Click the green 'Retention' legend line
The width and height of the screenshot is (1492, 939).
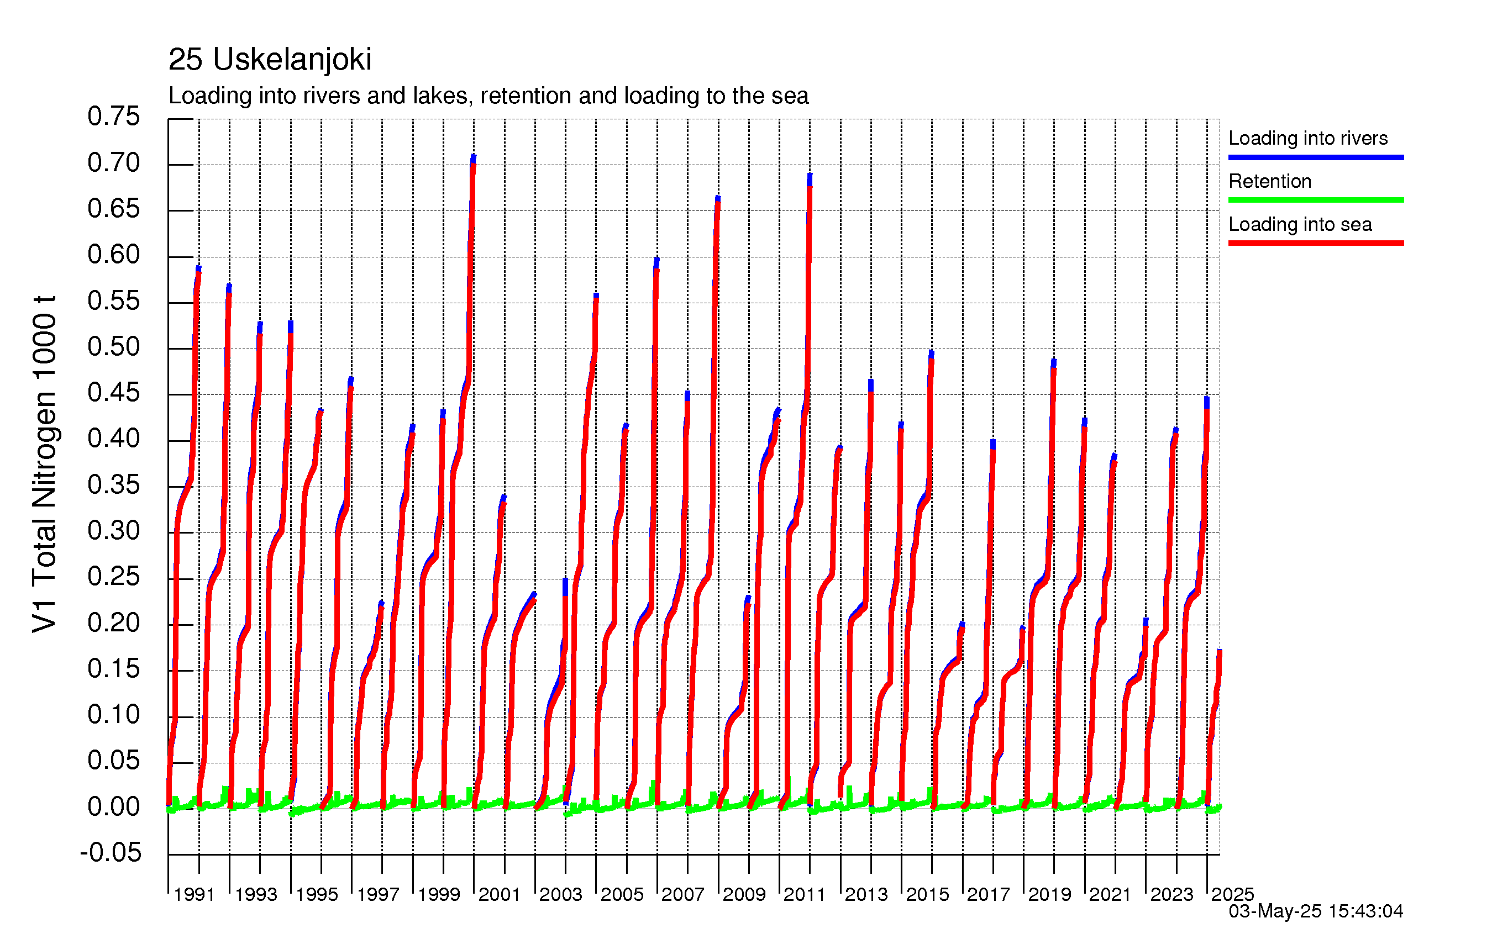coord(1315,200)
